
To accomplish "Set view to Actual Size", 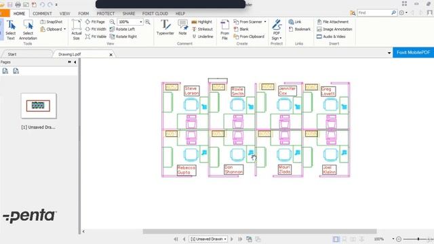I will (77, 30).
